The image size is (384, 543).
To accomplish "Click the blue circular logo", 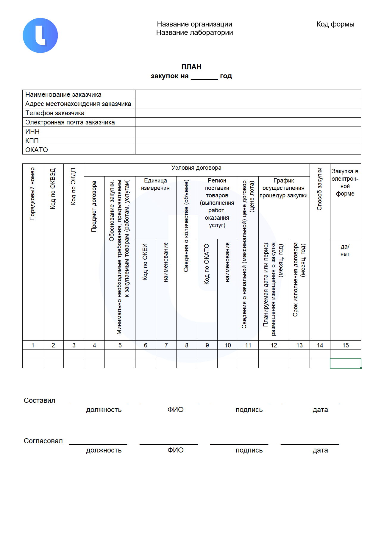I will pos(40,35).
